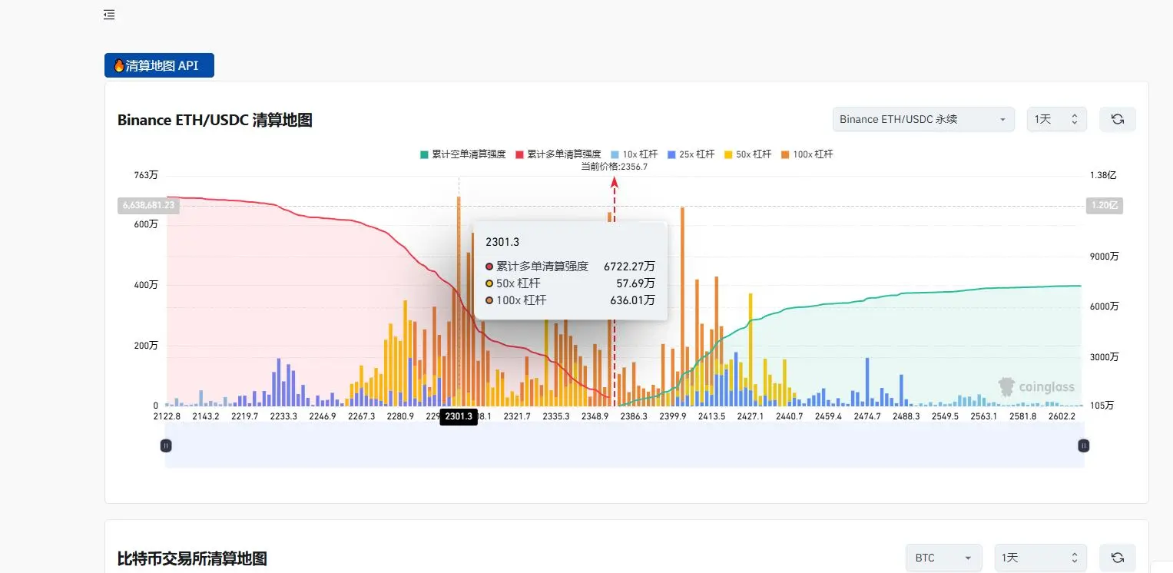
Task: Click the highlighted 2301.3 x-axis label
Action: pos(459,416)
